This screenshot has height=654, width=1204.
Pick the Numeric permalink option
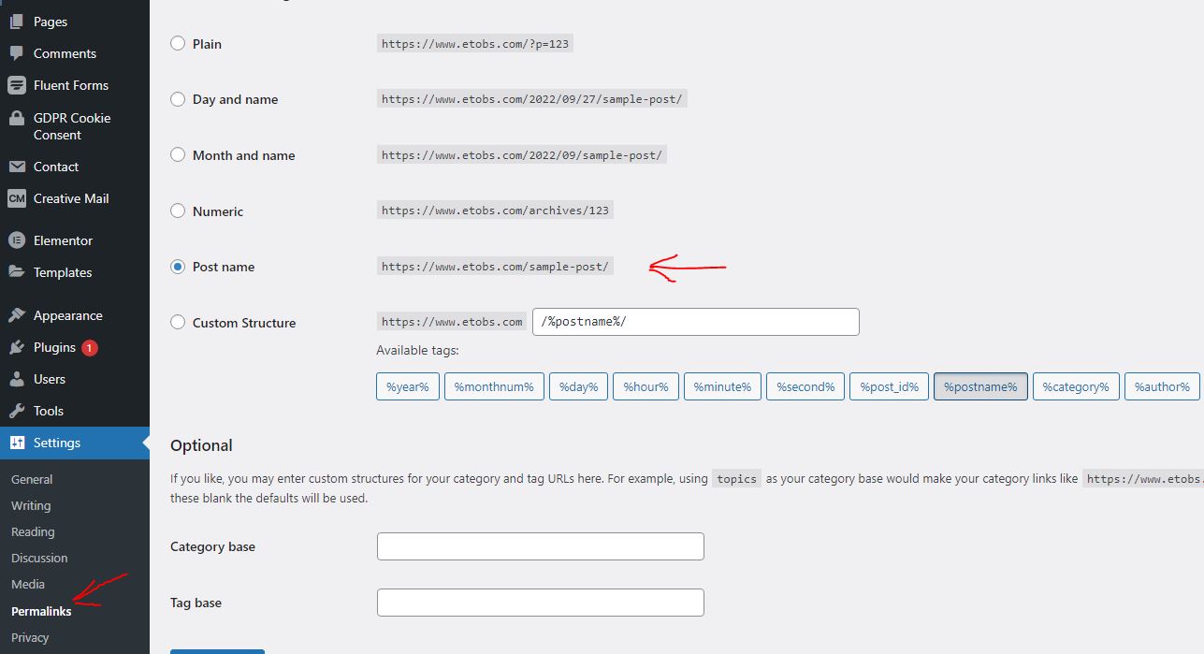(x=178, y=211)
